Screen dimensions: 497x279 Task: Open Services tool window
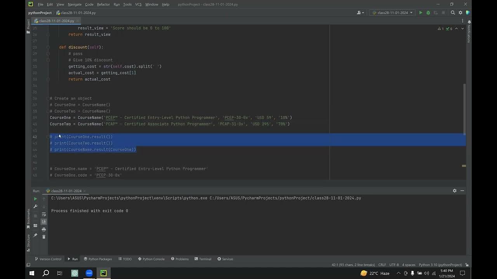click(x=225, y=259)
